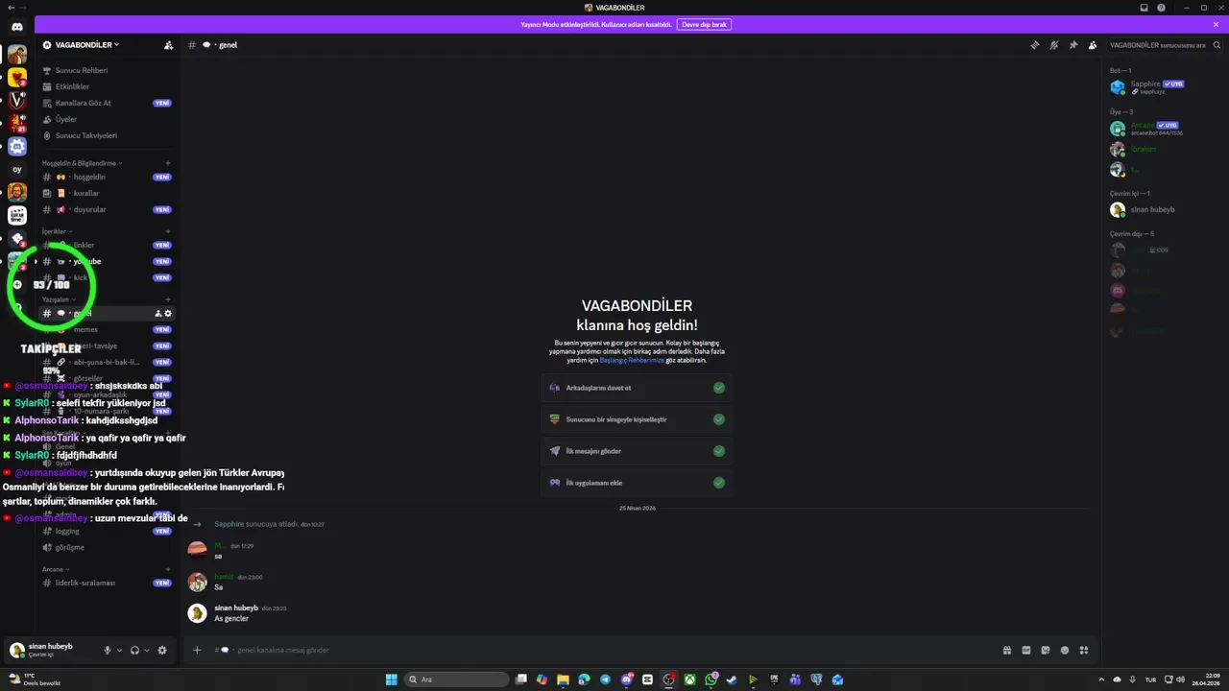
Task: Click the taskbar search box 'Ara'
Action: [x=457, y=679]
